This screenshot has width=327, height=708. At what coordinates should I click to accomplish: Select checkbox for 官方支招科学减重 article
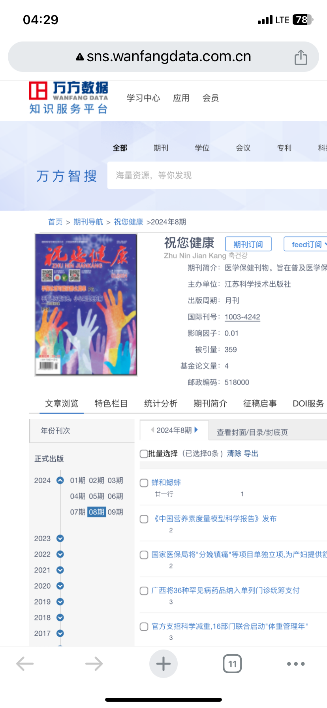click(x=144, y=627)
